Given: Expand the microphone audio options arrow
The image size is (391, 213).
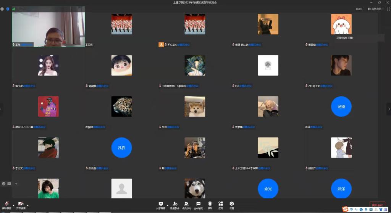Looking at the screenshot, I should [x=14, y=205].
